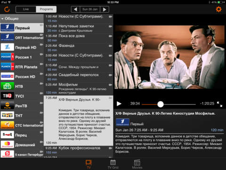Screen dimensions: 226x170
Task: Open the TV tab in bottom bar
Action: coord(89,164)
